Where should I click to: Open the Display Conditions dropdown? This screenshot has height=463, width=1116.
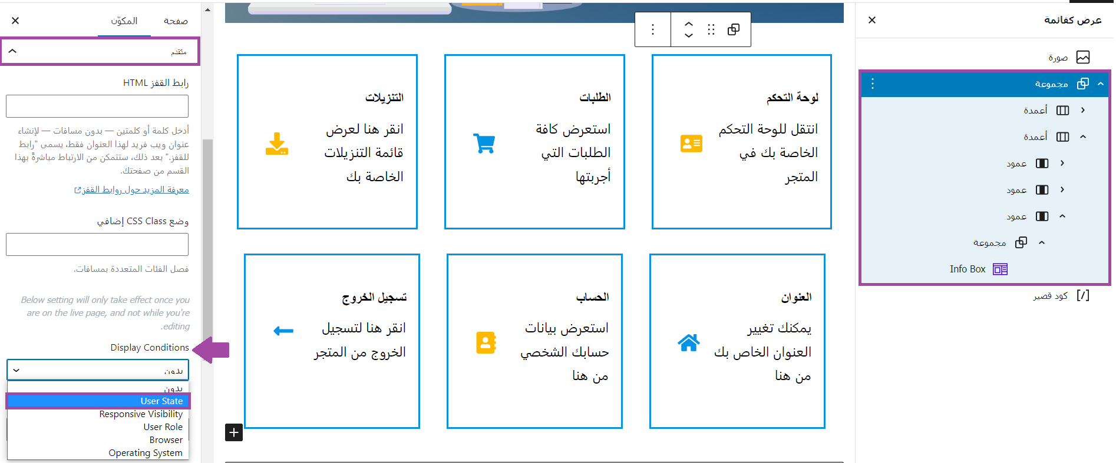coord(98,371)
